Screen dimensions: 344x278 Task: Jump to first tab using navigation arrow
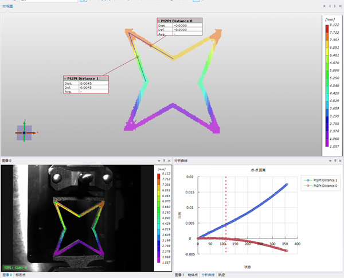click(x=324, y=6)
